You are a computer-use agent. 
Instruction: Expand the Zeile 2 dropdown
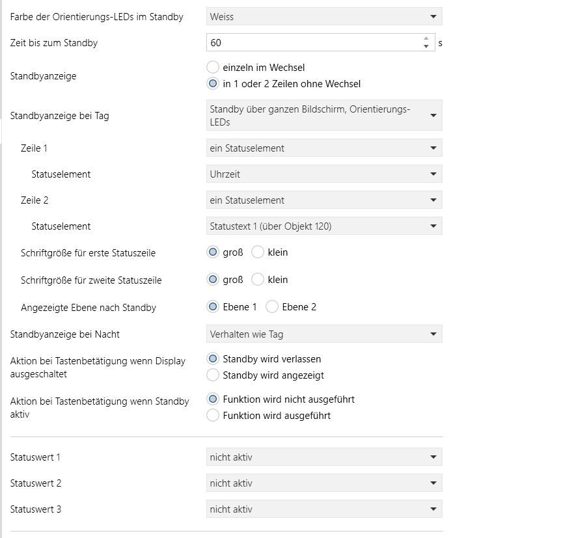pos(323,200)
